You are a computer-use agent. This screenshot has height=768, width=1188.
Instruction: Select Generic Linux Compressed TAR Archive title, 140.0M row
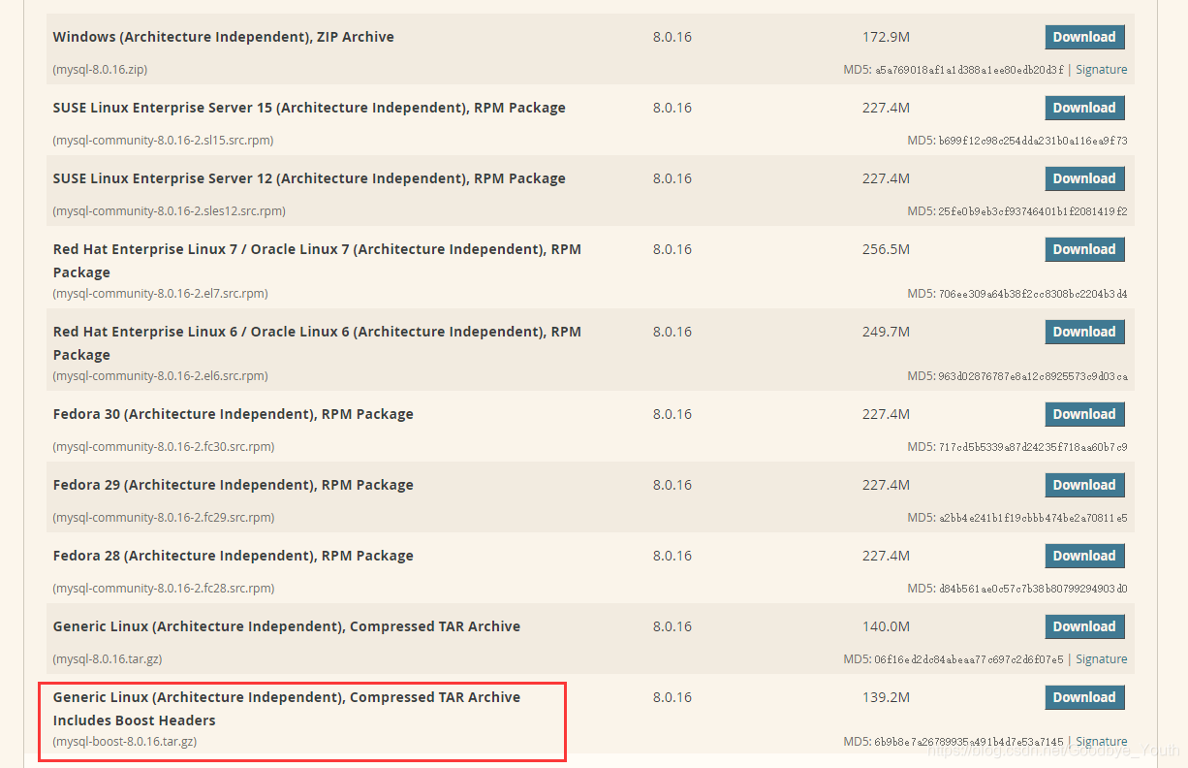pos(287,626)
